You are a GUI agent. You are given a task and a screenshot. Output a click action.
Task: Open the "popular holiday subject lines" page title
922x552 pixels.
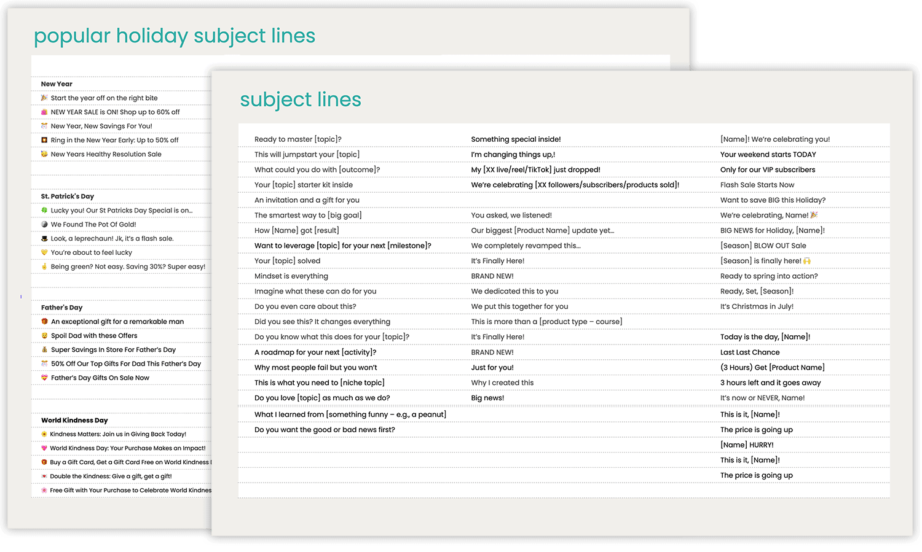click(174, 36)
